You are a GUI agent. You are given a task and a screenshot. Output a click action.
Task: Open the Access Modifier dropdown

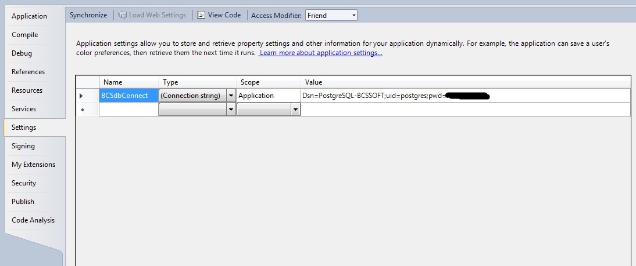[331, 16]
